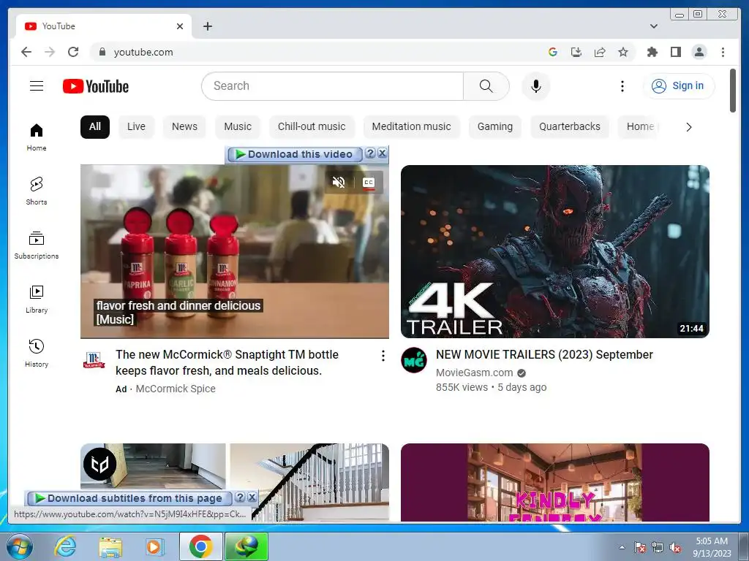
Task: Click the search magnifier button
Action: 486,86
